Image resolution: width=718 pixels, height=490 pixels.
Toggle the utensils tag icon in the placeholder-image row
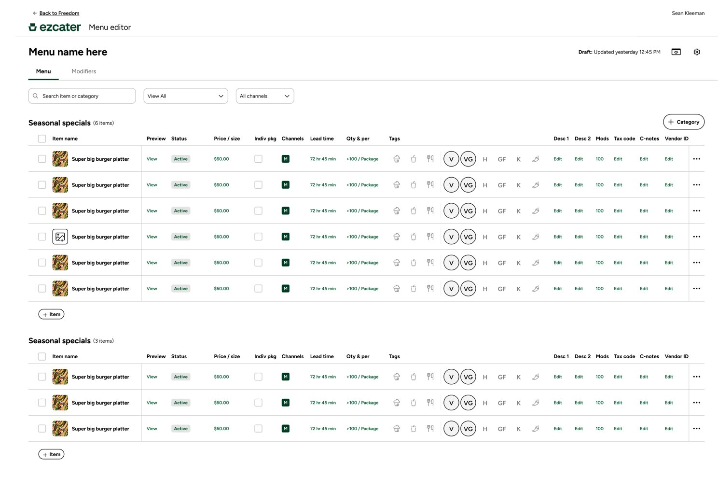click(430, 237)
